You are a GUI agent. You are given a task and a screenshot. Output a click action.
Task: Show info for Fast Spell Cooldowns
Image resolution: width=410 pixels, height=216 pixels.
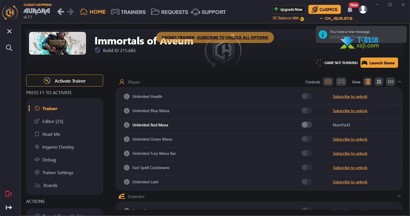click(x=127, y=168)
